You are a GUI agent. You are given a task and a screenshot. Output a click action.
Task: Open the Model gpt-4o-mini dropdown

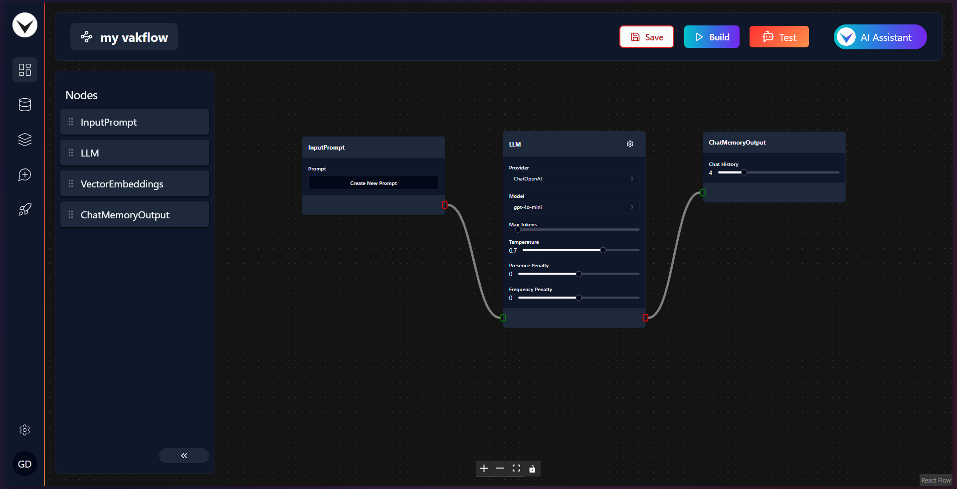(574, 207)
